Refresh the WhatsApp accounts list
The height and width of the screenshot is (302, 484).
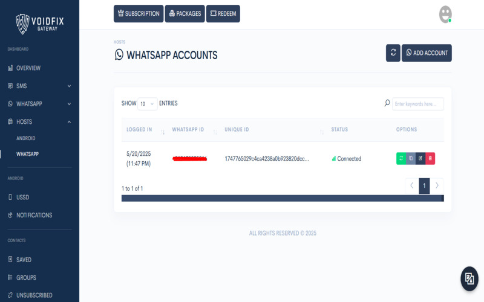(x=393, y=53)
